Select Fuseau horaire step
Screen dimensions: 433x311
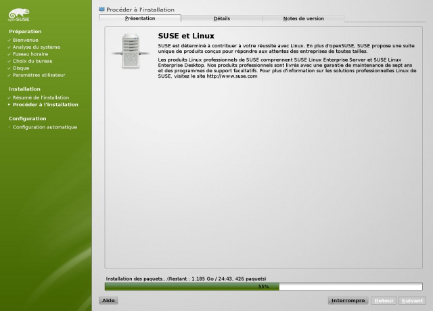point(30,54)
